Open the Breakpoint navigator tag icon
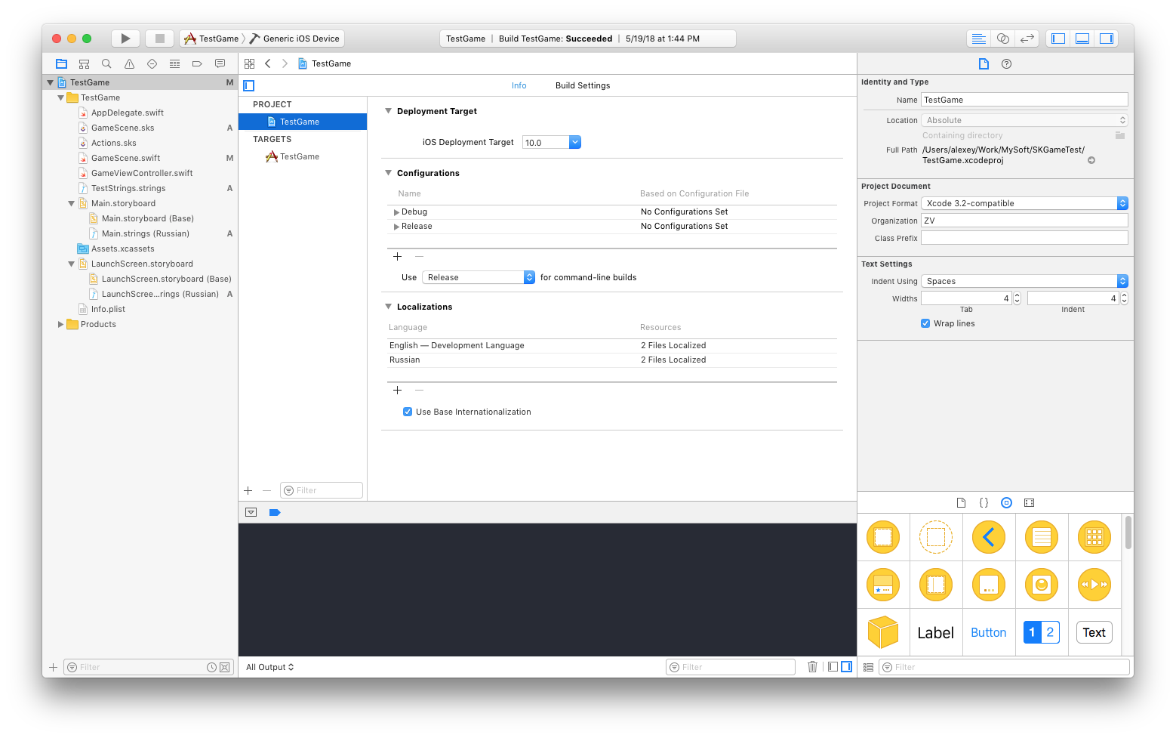This screenshot has height=738, width=1176. 197,63
